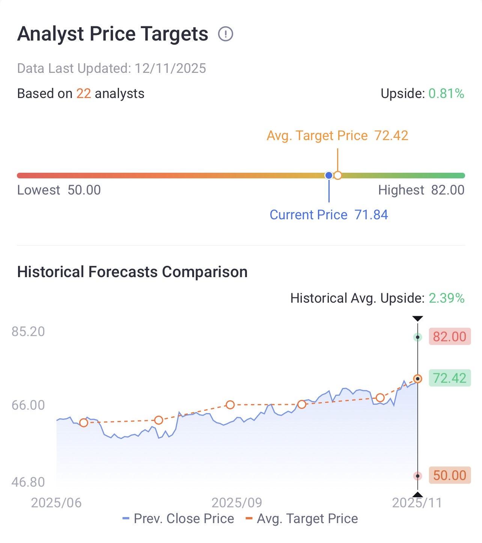Click the second orange target point on chart
Viewport: 482px width, 543px height.
tap(159, 420)
